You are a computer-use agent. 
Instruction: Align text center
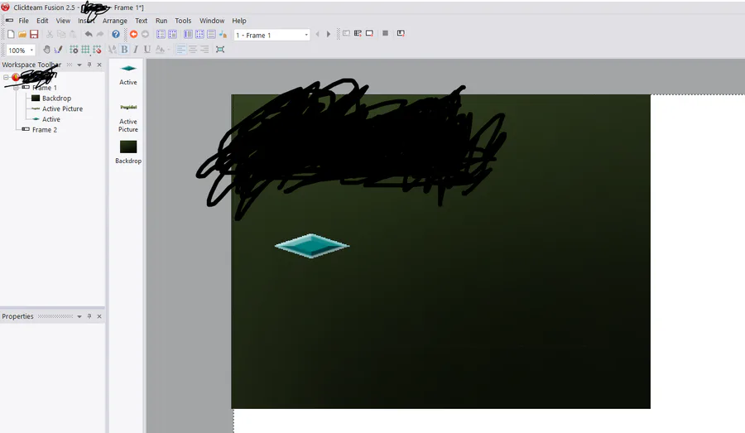pos(192,50)
